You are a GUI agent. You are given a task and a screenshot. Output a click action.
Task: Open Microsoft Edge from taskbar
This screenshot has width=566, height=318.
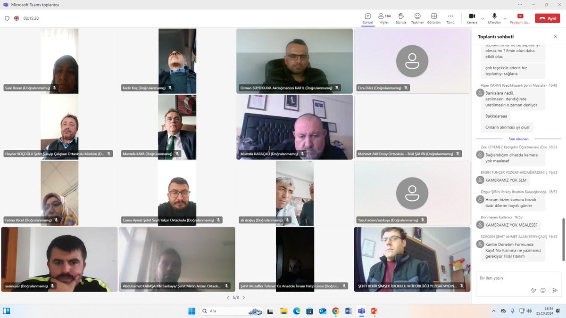(x=297, y=311)
